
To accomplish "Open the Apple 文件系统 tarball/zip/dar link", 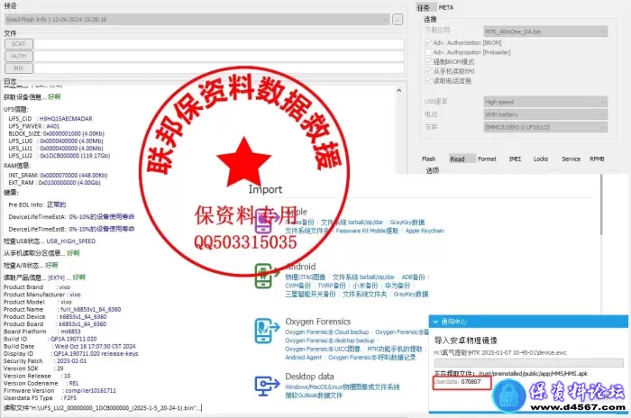I will pyautogui.click(x=352, y=223).
